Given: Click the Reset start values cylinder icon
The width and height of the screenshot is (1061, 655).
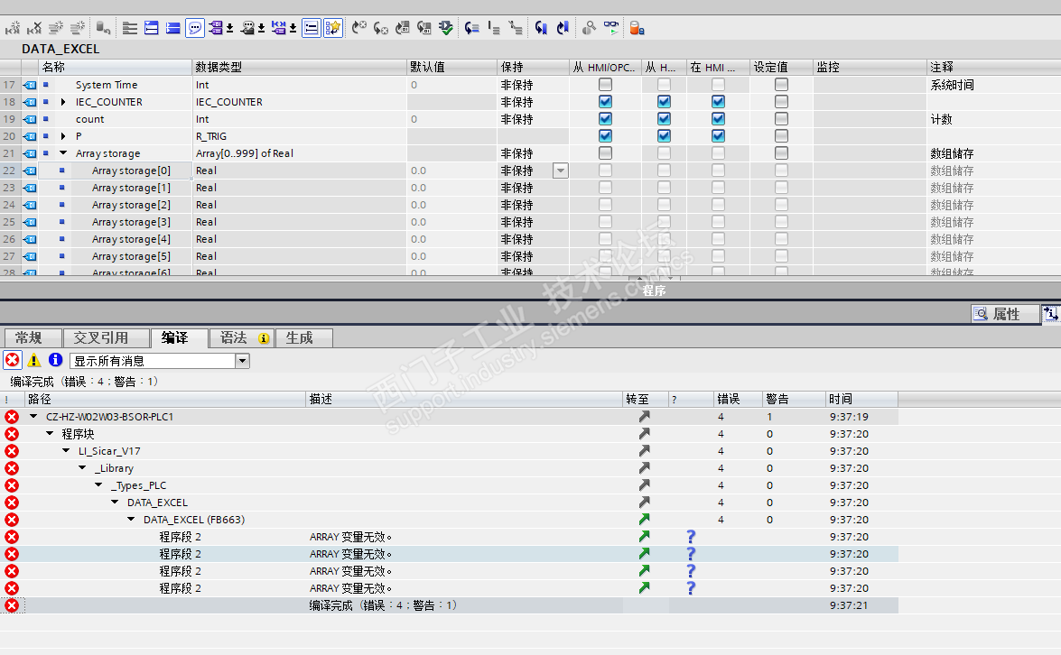Looking at the screenshot, I should tap(103, 28).
